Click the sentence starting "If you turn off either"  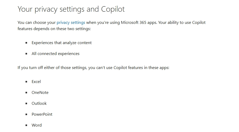[x=93, y=68]
